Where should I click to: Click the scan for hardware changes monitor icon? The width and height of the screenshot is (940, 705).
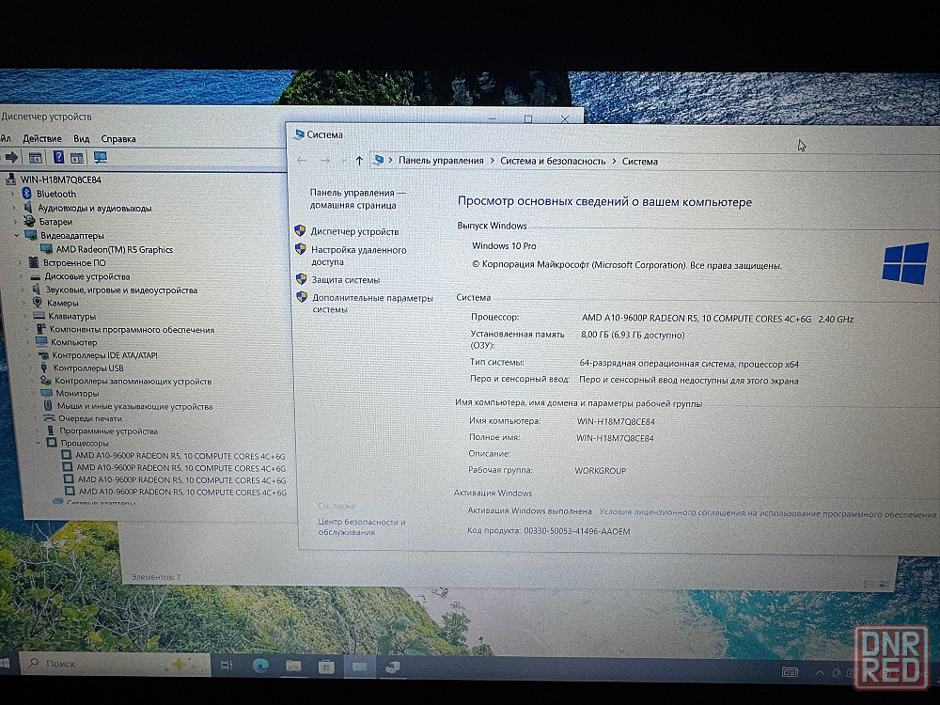tap(101, 157)
